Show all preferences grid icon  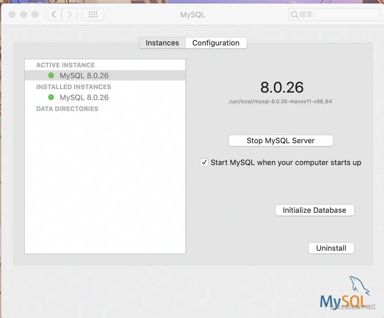(x=93, y=14)
